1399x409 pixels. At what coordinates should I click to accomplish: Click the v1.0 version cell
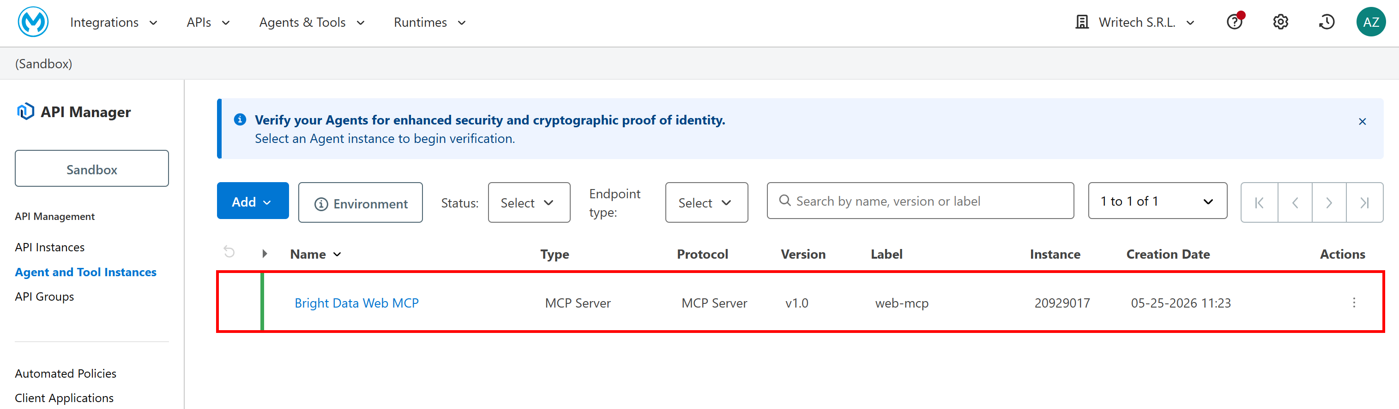(x=797, y=303)
